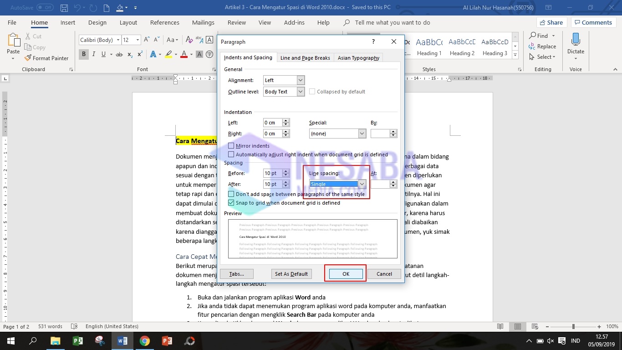Check Don't add space between paragraphs
This screenshot has width=622, height=350.
click(231, 194)
